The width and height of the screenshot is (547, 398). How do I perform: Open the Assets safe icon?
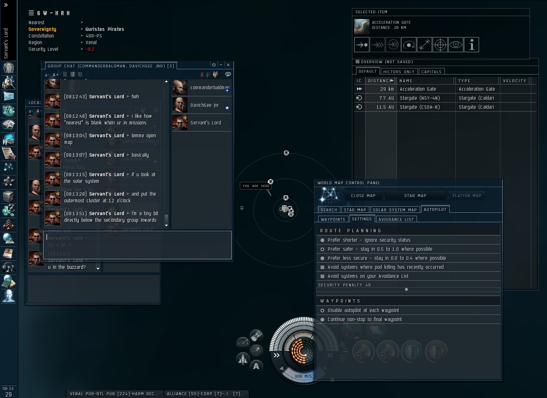click(x=9, y=196)
